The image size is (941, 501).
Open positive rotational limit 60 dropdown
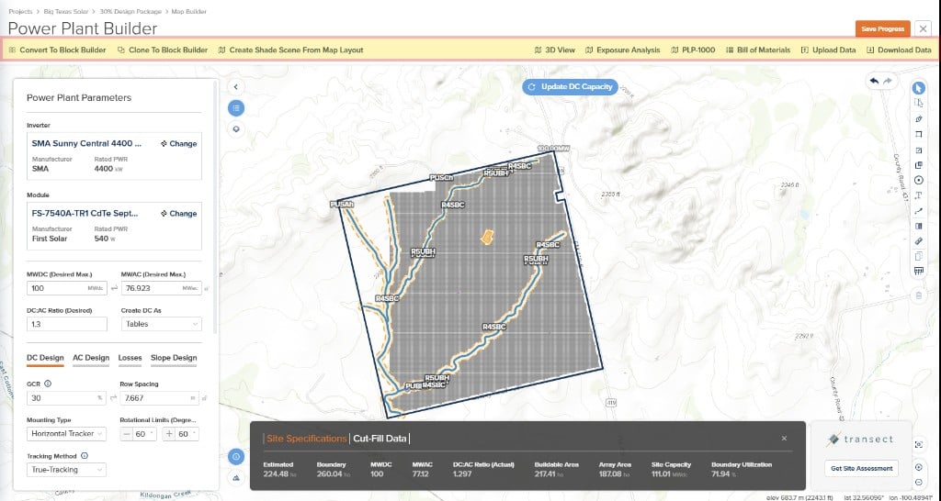(181, 434)
